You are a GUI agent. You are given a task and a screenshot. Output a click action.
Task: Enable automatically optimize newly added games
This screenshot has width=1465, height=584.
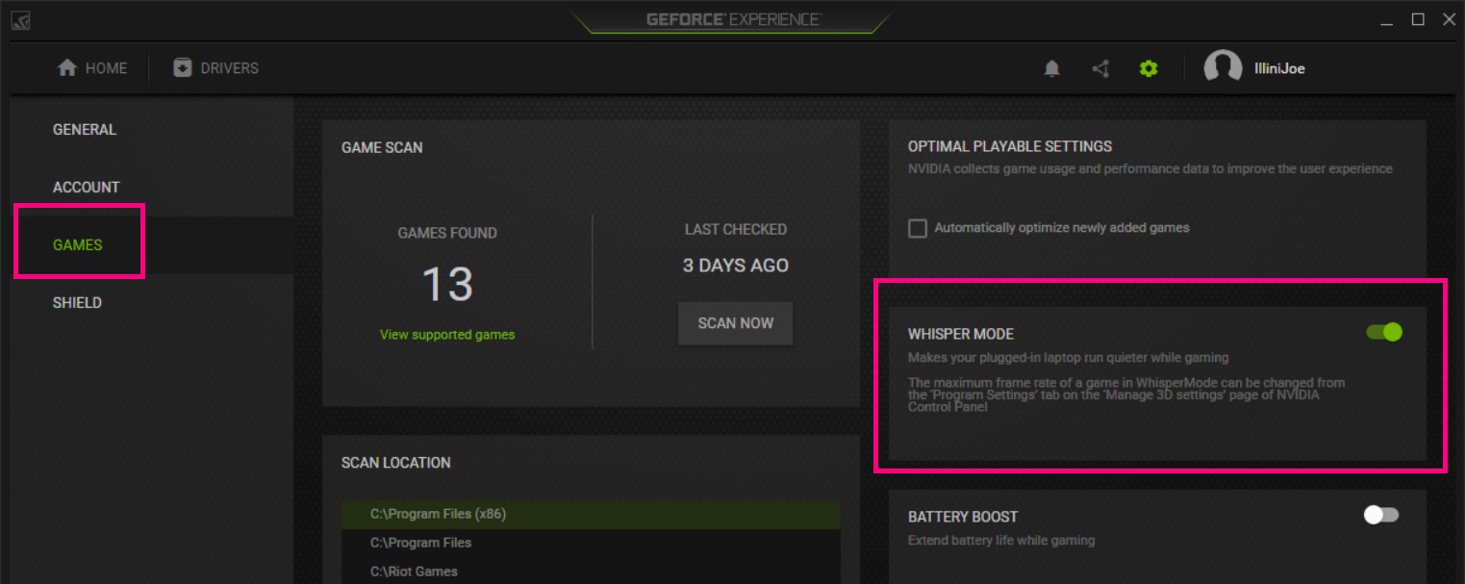[x=918, y=228]
